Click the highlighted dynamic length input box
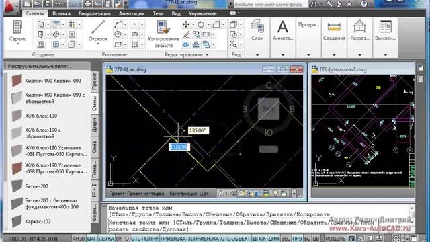The image size is (430, 242). (179, 147)
